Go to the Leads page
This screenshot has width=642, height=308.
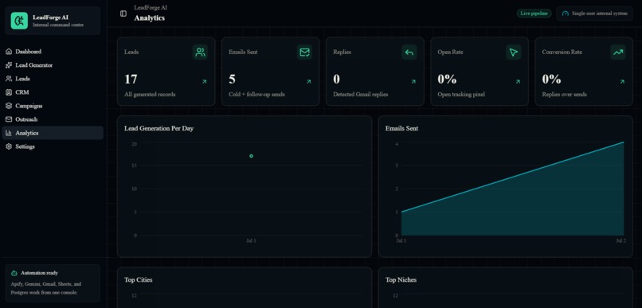click(53, 79)
